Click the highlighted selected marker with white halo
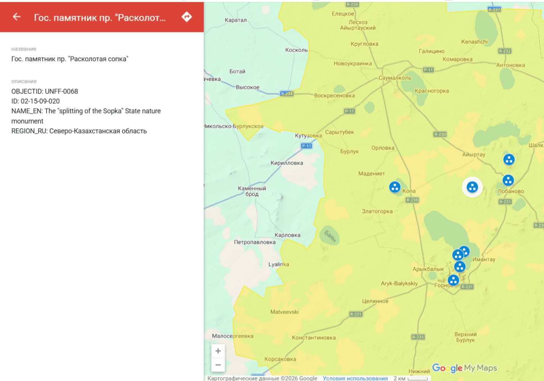The height and width of the screenshot is (381, 544). pos(472,187)
